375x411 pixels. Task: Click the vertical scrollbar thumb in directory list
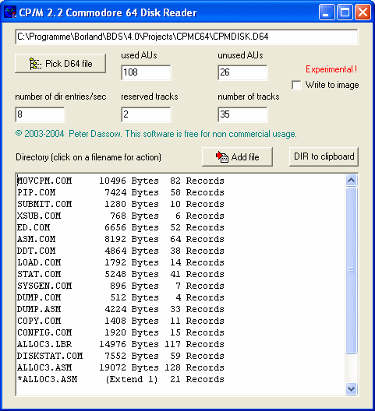(352, 271)
